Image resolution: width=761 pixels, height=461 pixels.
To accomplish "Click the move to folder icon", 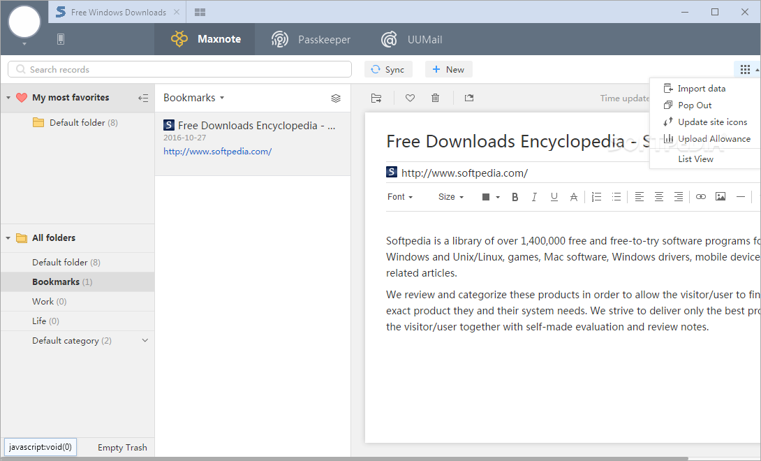I will point(376,98).
